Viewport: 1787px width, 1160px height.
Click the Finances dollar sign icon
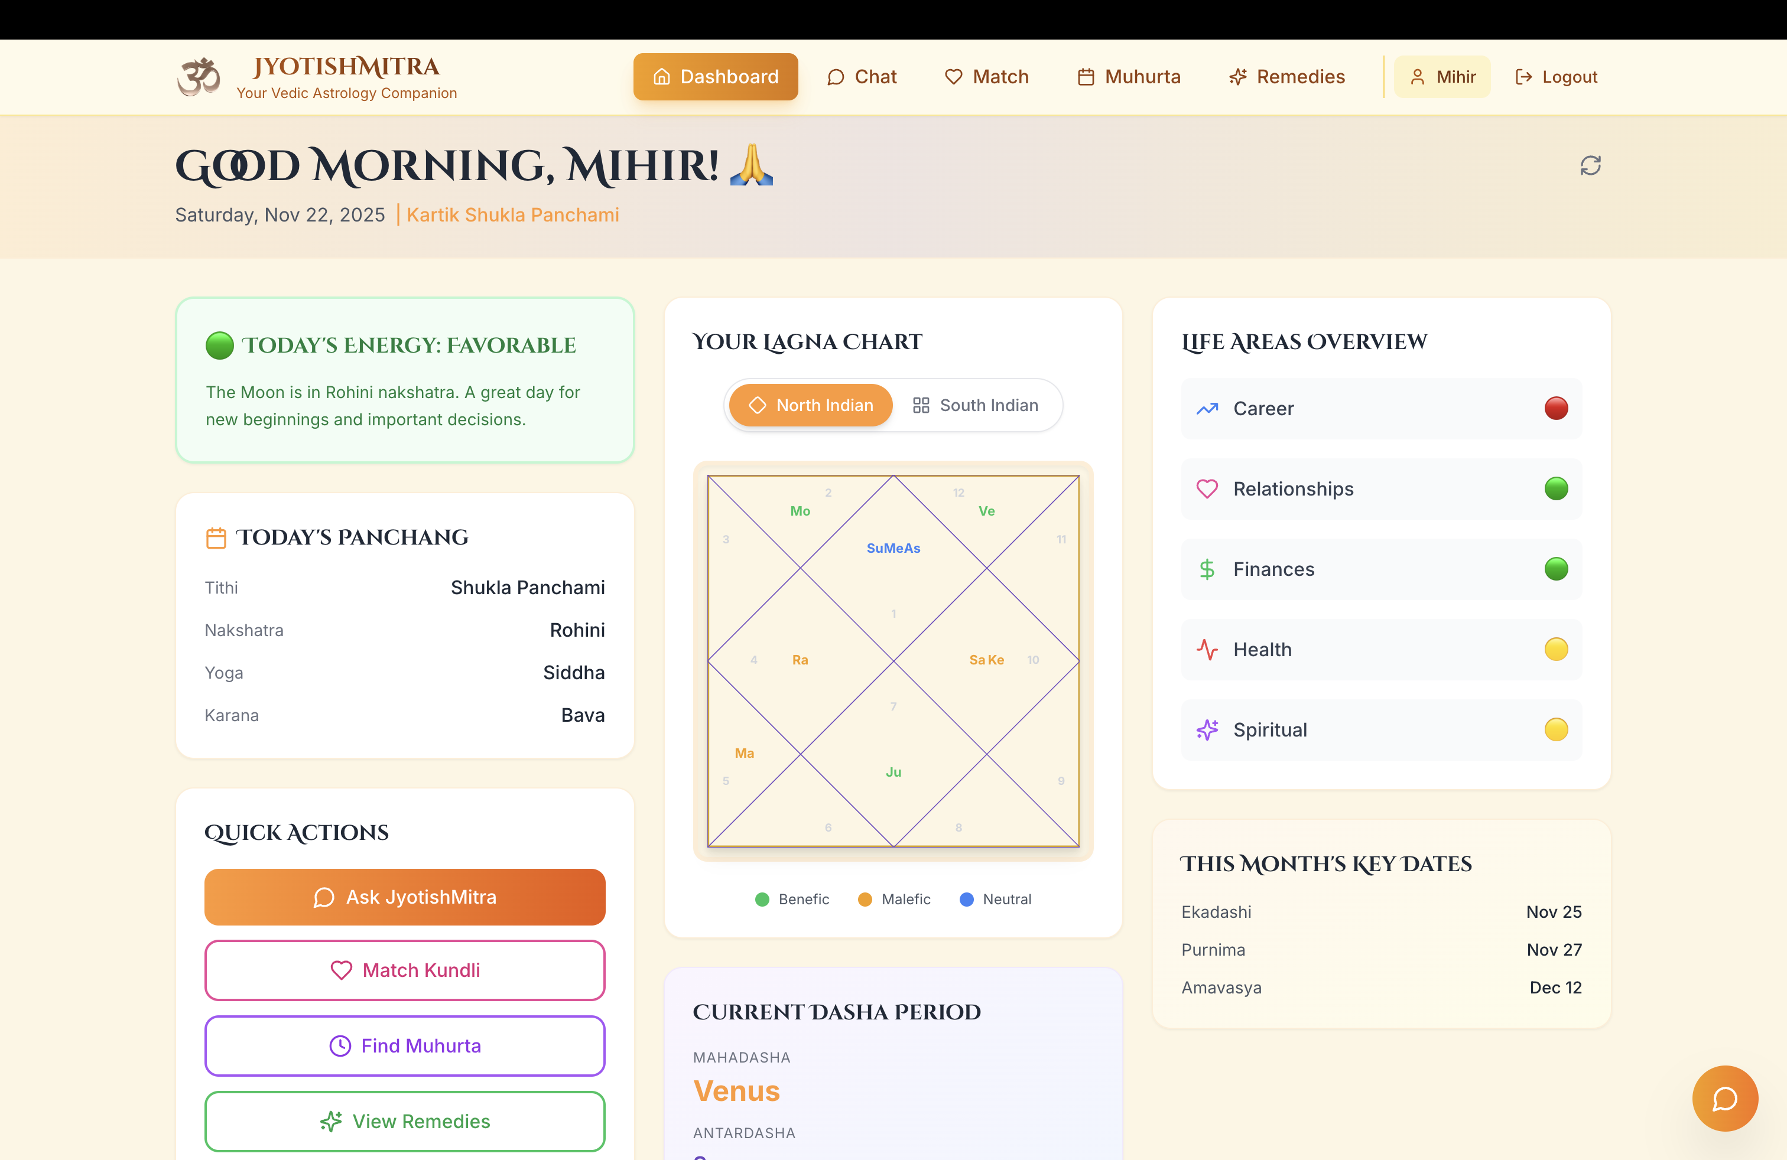[1207, 569]
